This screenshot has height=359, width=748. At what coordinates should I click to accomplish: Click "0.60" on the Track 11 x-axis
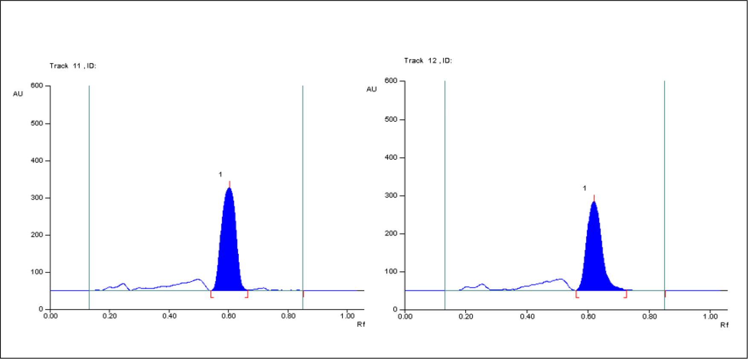[229, 316]
